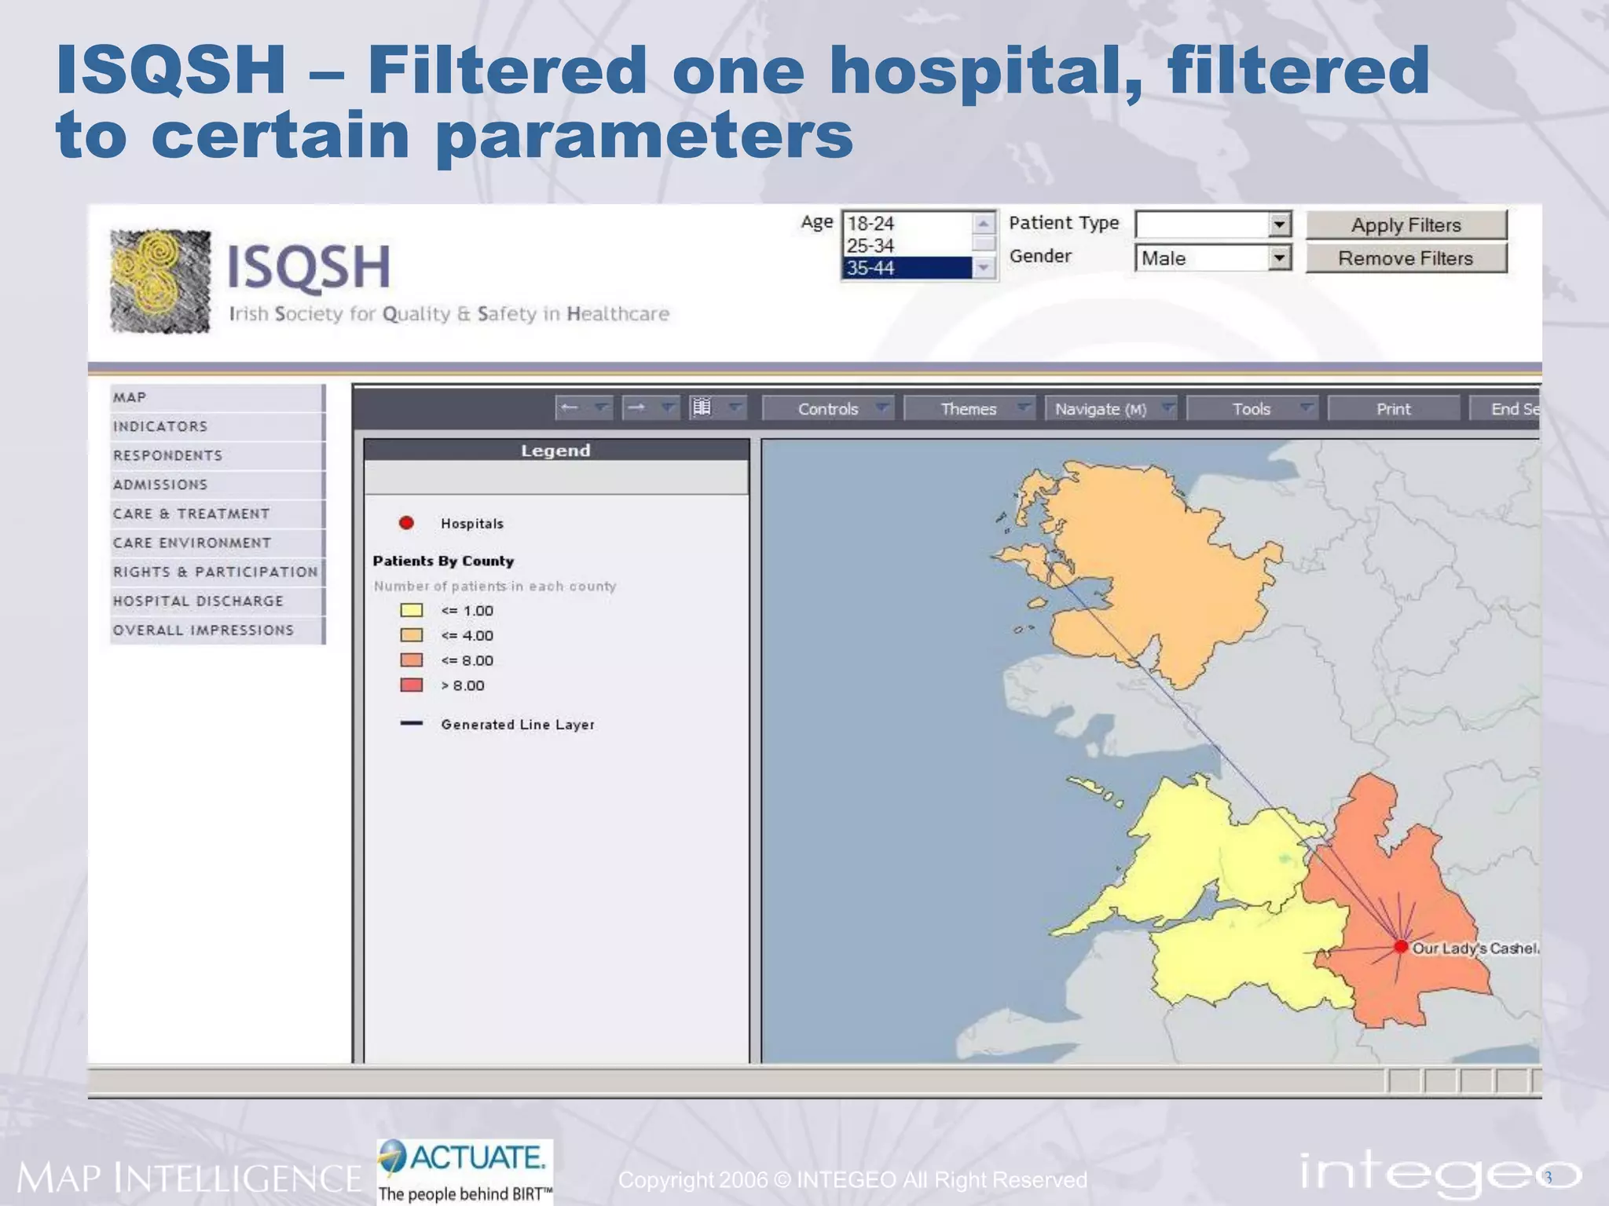The height and width of the screenshot is (1206, 1609).
Task: Click the Print toolbar button
Action: click(x=1394, y=409)
